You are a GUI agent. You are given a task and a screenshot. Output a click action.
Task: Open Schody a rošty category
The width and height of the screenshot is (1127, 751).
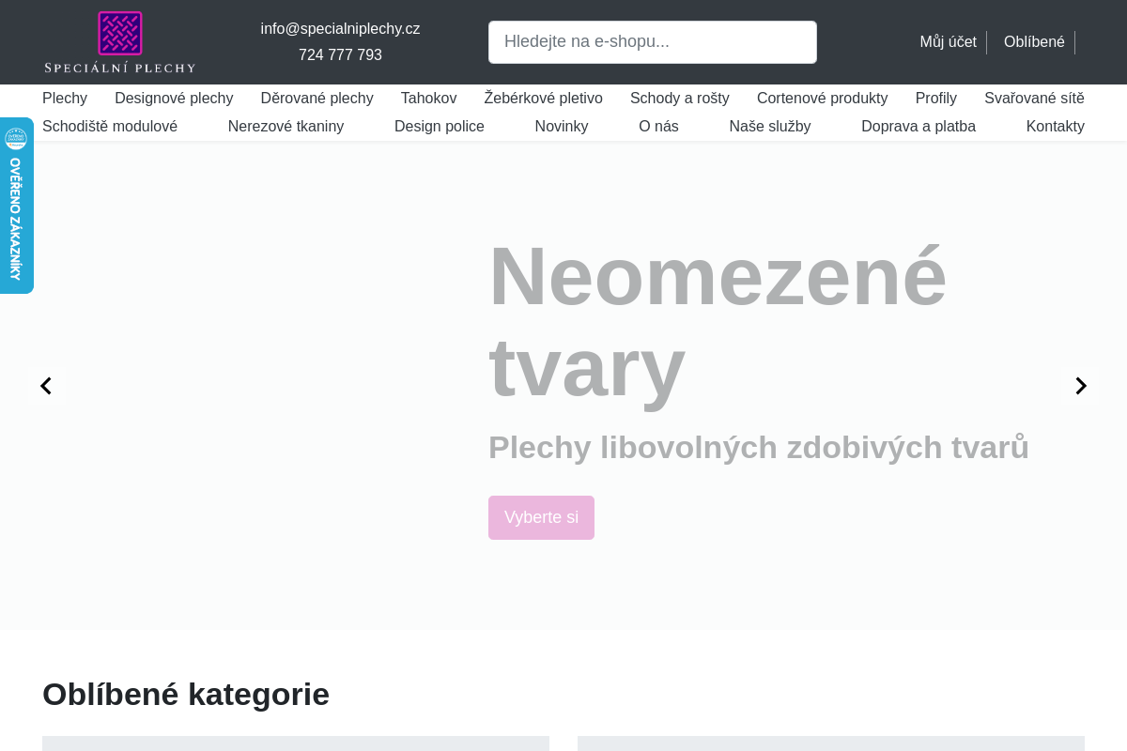pyautogui.click(x=679, y=98)
